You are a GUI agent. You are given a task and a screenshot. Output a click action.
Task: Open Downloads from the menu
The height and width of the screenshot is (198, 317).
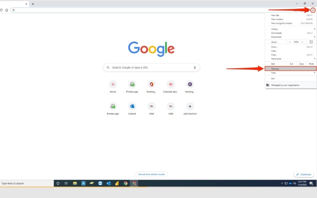coord(291,33)
